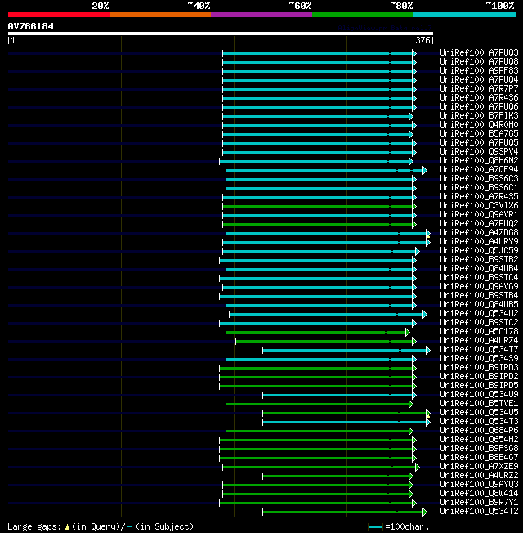The image size is (523, 533).
Task: Click green arrowhead of UniRef100_Q8W414 alignment
Action: click(x=411, y=495)
